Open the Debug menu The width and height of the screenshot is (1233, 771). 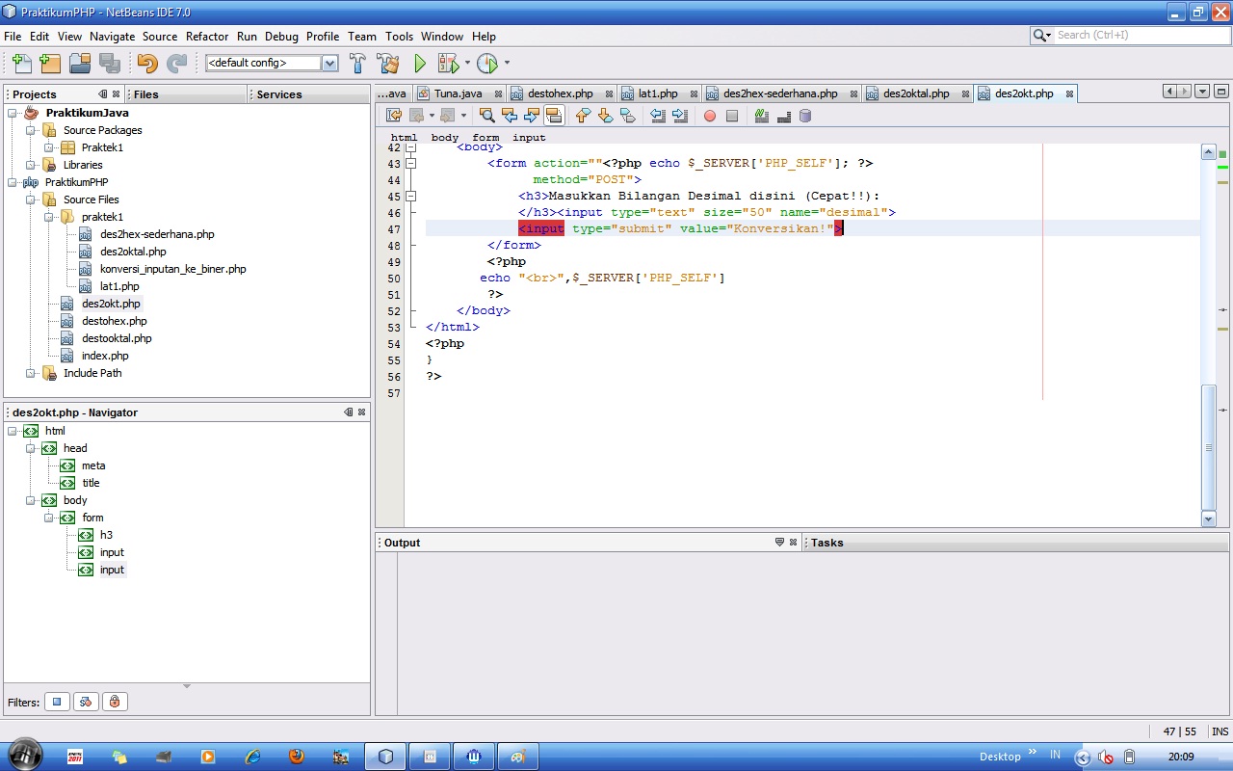tap(281, 37)
